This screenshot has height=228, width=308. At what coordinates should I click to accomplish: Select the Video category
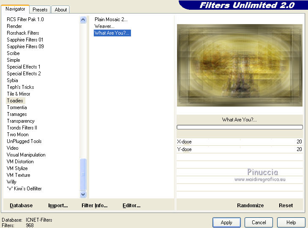[x=13, y=148]
